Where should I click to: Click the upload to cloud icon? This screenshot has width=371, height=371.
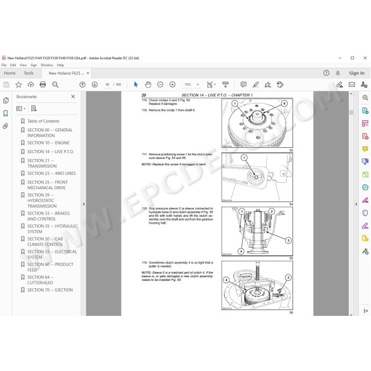31,84
